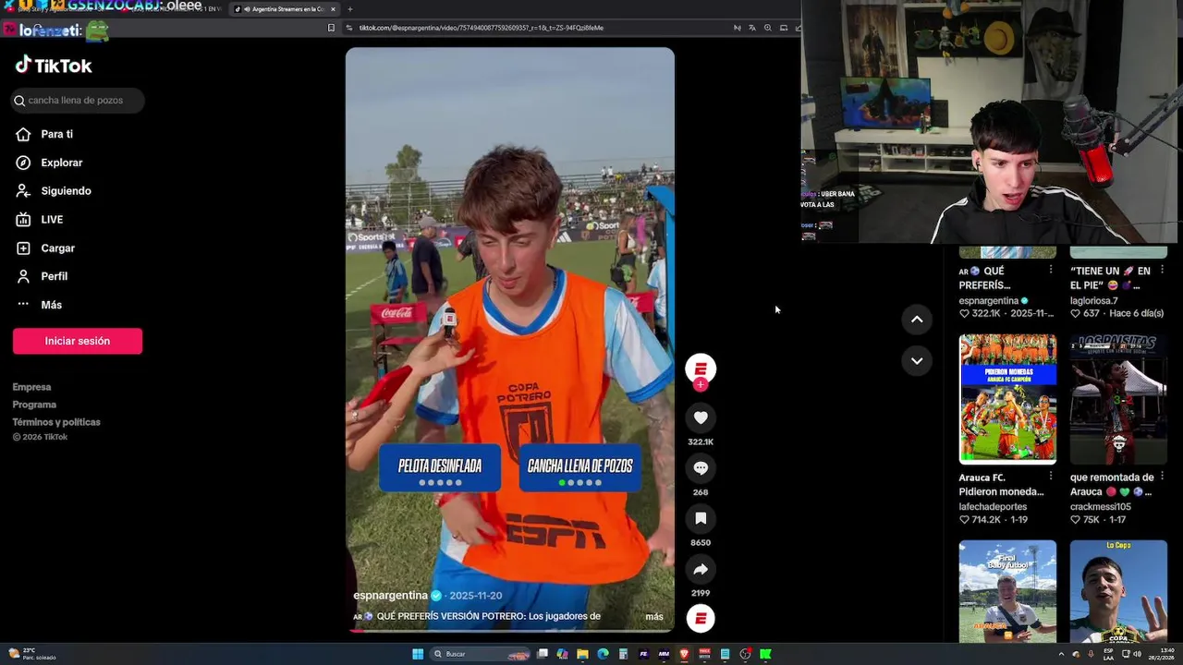
Task: Click the zoom magnifier icon in address bar
Action: tap(768, 28)
